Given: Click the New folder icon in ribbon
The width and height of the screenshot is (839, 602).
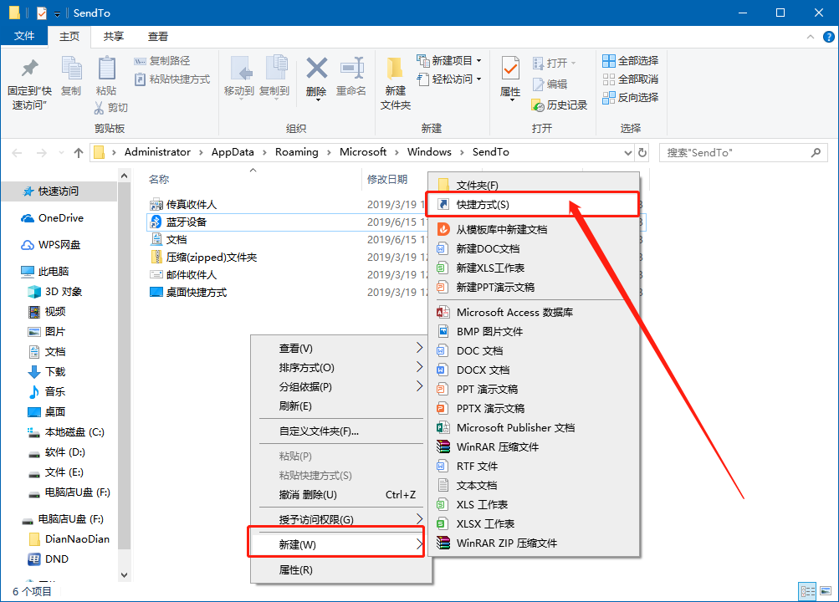Looking at the screenshot, I should [x=395, y=69].
